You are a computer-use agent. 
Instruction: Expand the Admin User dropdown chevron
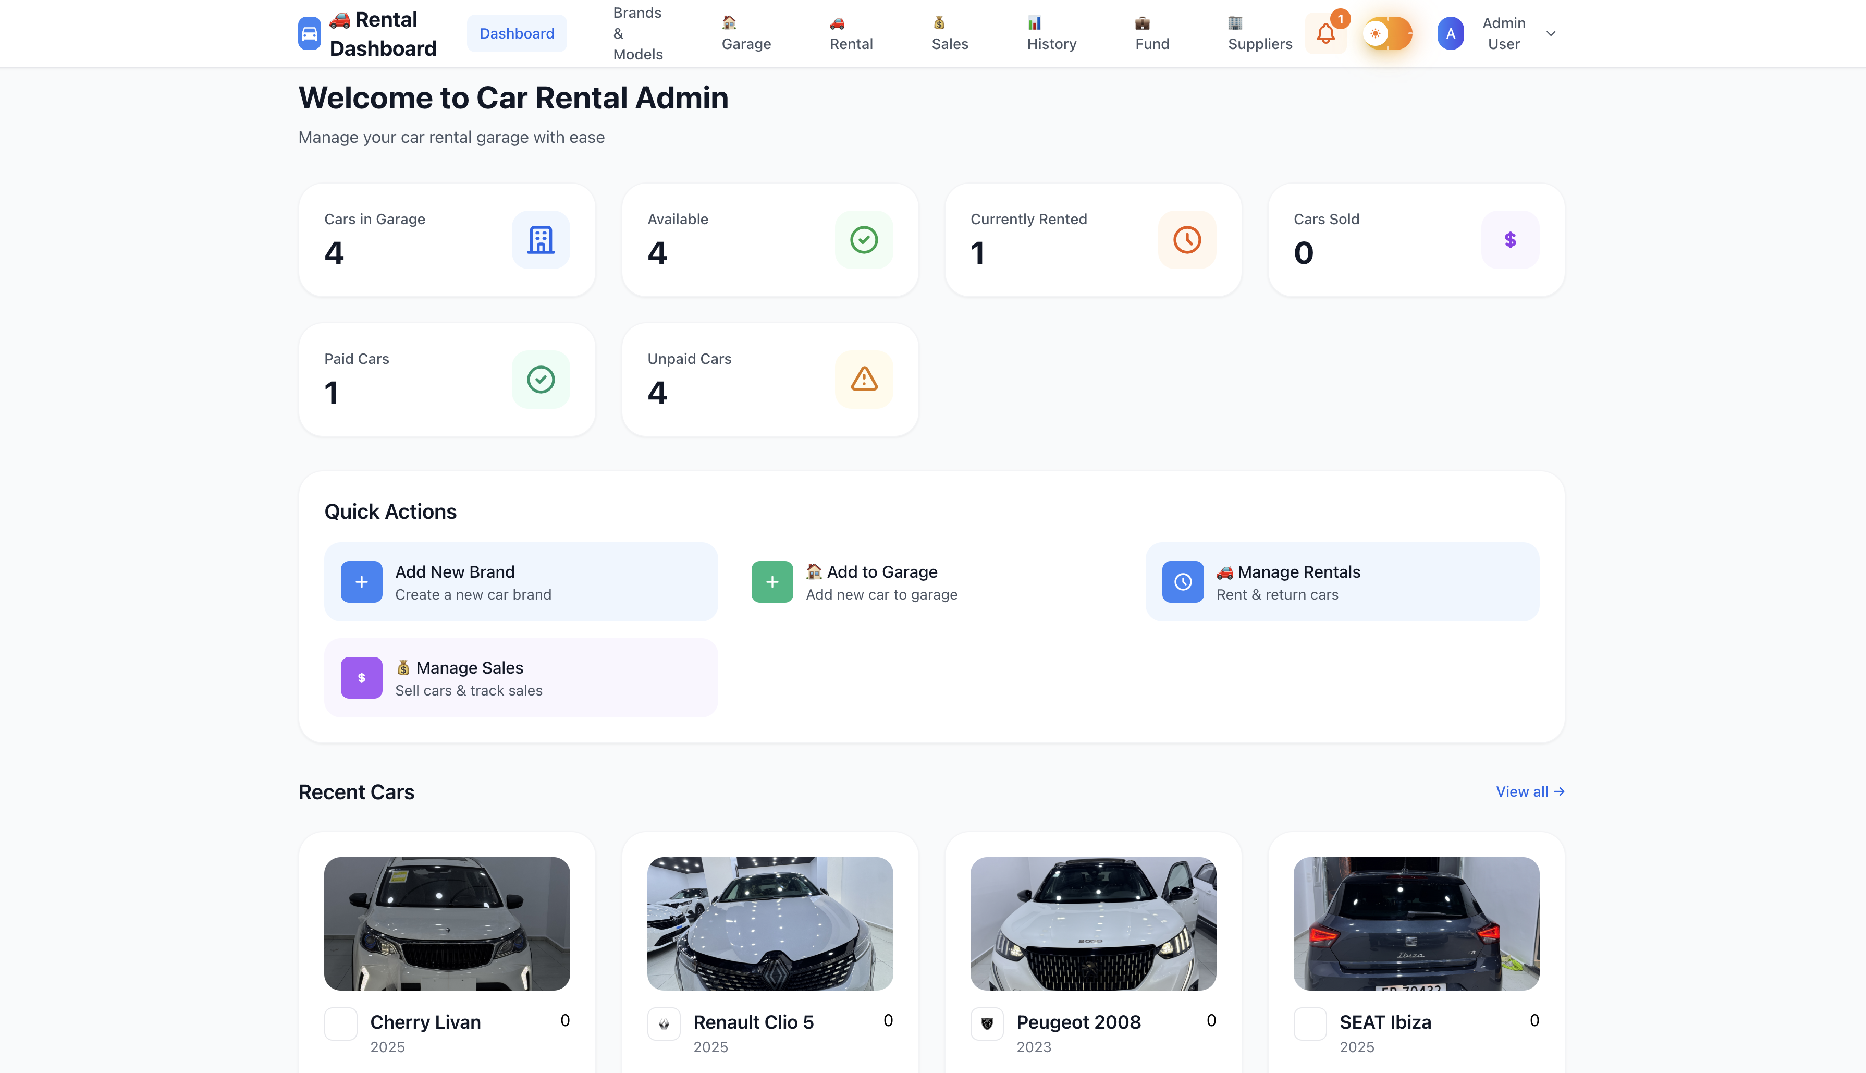pos(1552,33)
